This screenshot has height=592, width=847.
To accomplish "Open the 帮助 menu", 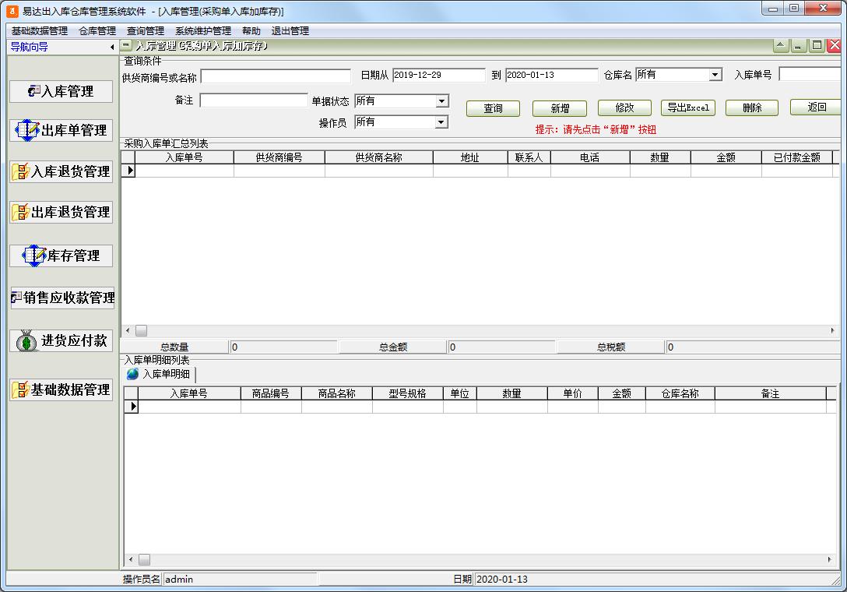I will point(251,31).
